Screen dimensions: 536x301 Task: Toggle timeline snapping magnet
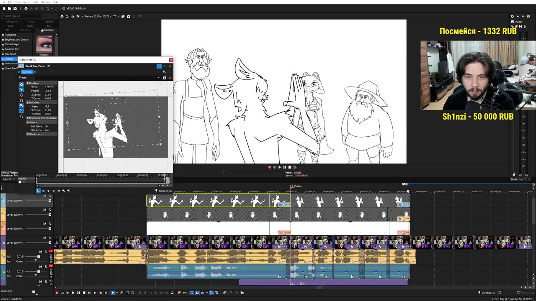[x=192, y=293]
